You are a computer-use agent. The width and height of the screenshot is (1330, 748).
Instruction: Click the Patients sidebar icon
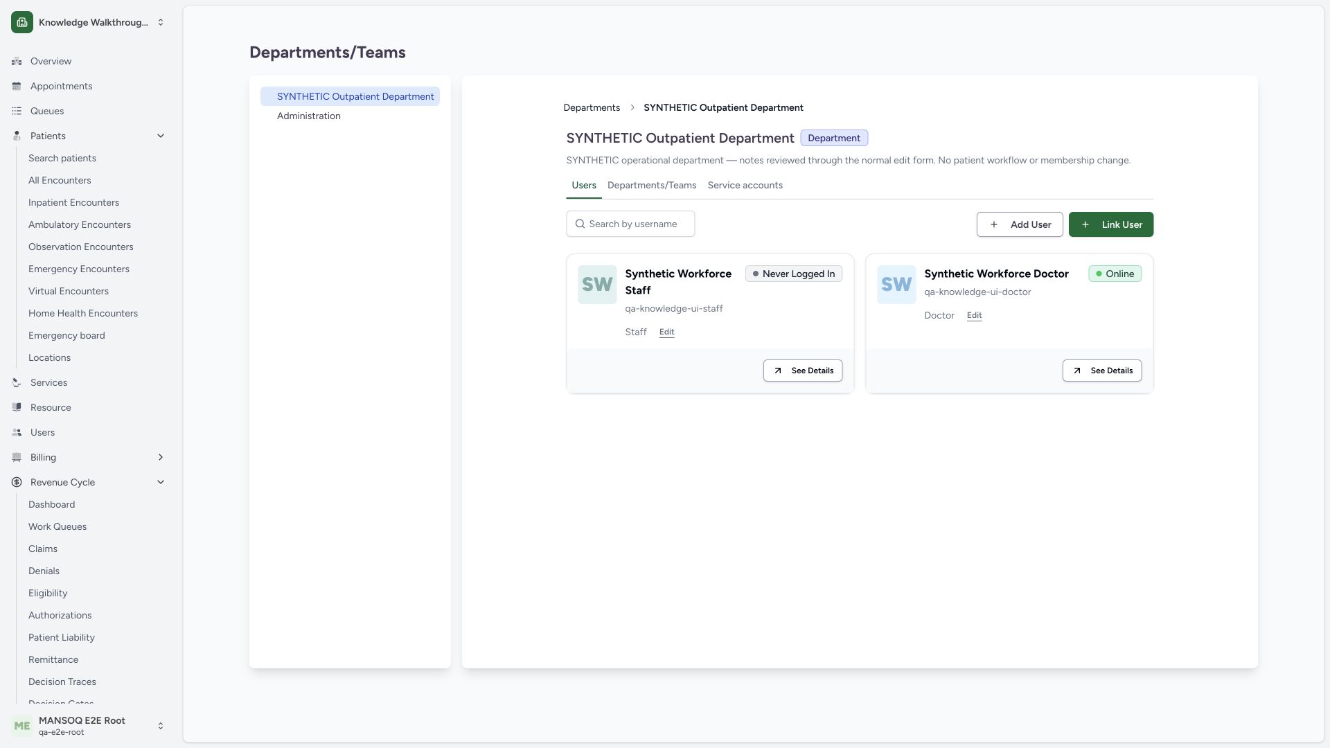pos(17,136)
